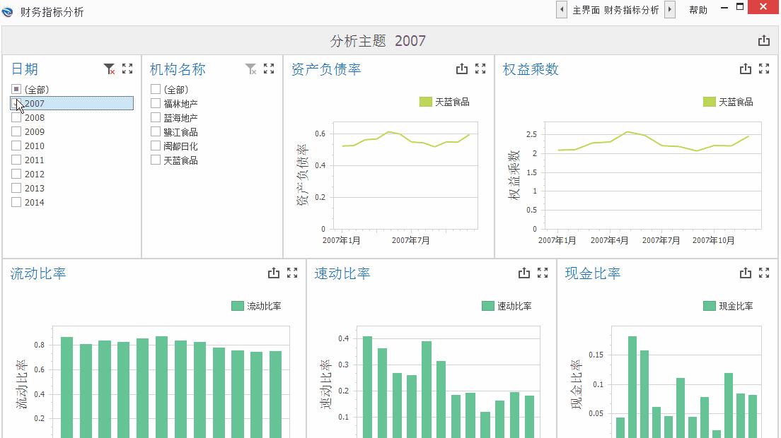Click the 2007年10月 axis label in 权益乘数
This screenshot has height=438, width=781.
(713, 240)
